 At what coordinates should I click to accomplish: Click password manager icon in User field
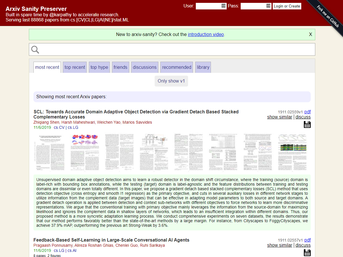tap(224, 6)
